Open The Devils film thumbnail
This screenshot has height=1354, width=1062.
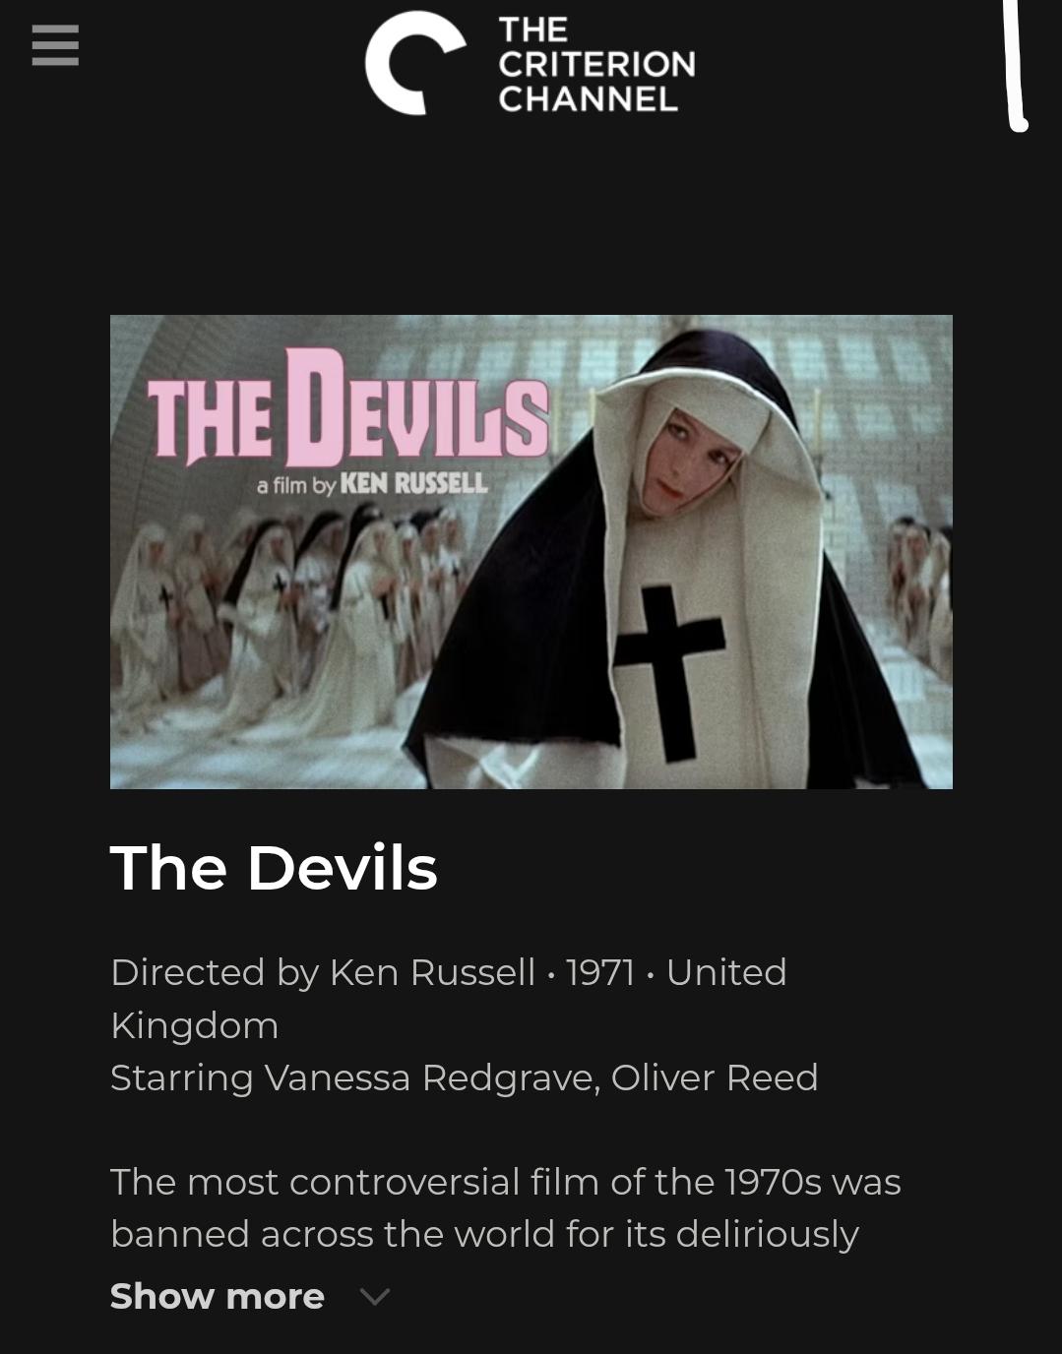[531, 552]
